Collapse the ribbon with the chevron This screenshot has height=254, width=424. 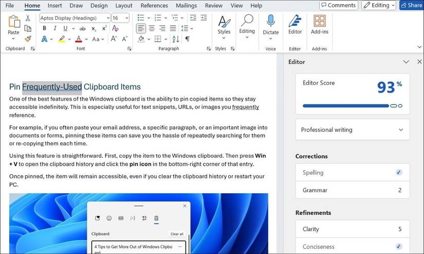419,47
